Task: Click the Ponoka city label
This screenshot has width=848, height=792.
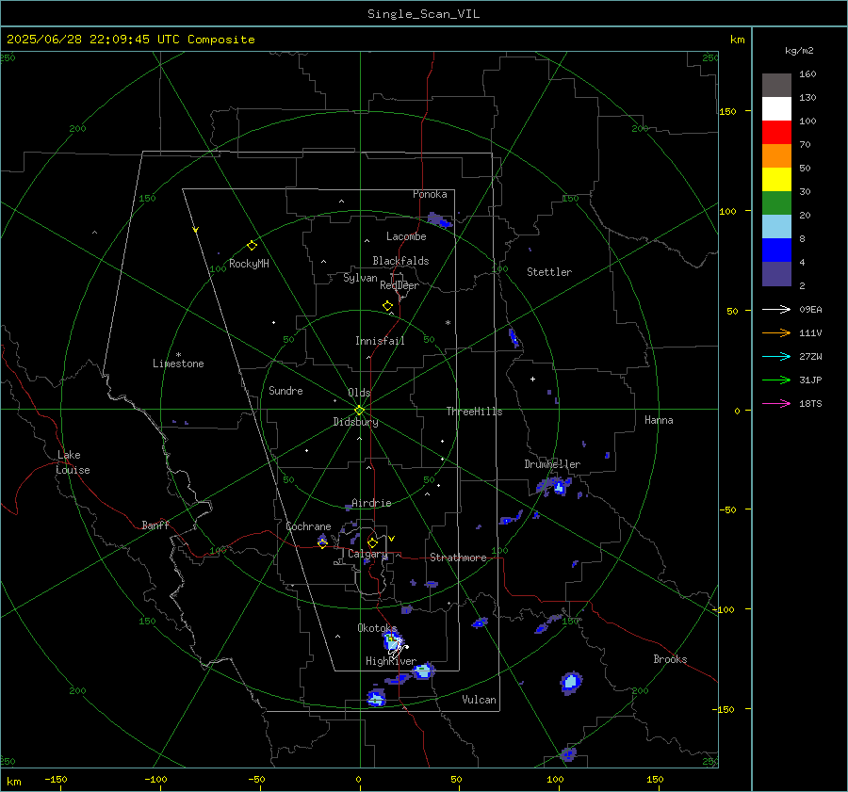Action: point(430,194)
